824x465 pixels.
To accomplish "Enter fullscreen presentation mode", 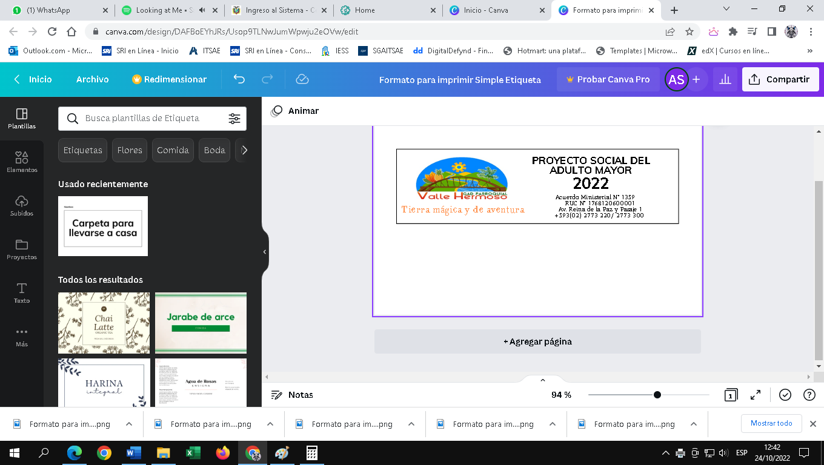I will [756, 395].
